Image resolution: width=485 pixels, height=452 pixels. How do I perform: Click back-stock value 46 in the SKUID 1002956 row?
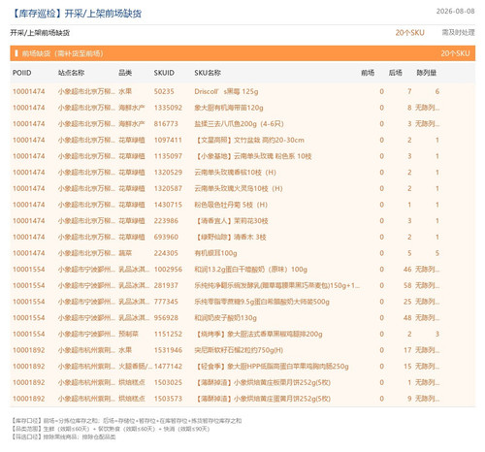point(407,270)
